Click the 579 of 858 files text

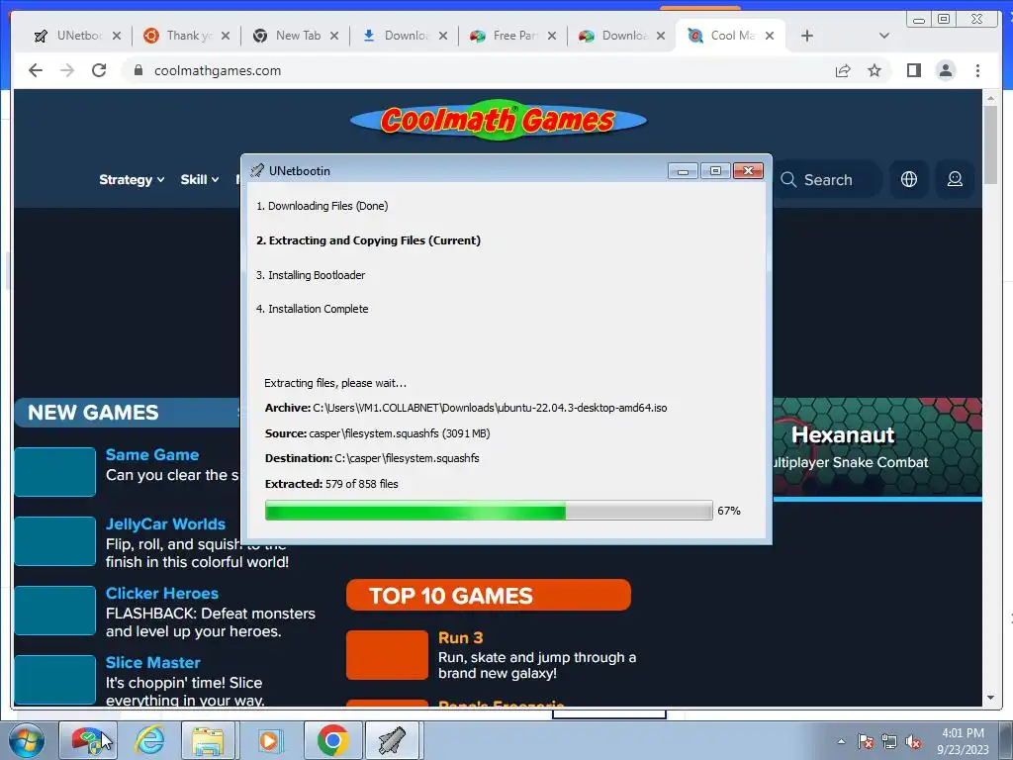(x=362, y=484)
